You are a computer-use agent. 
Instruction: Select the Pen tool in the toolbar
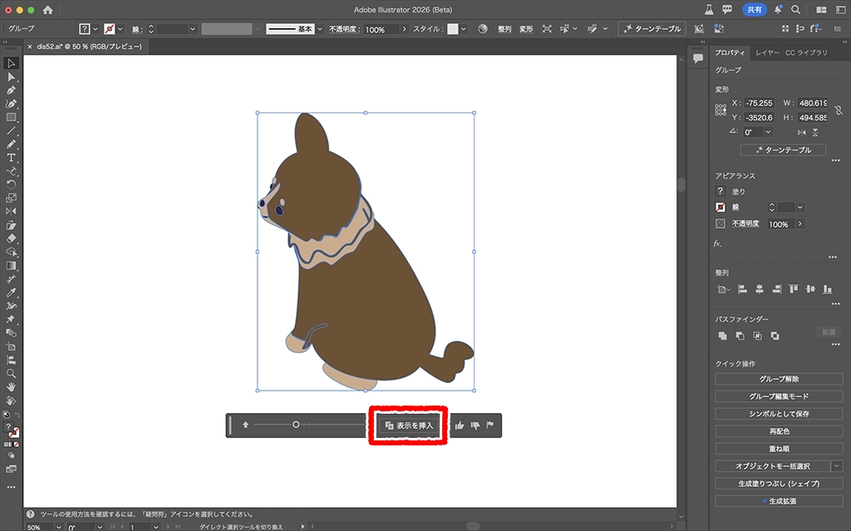[12, 90]
